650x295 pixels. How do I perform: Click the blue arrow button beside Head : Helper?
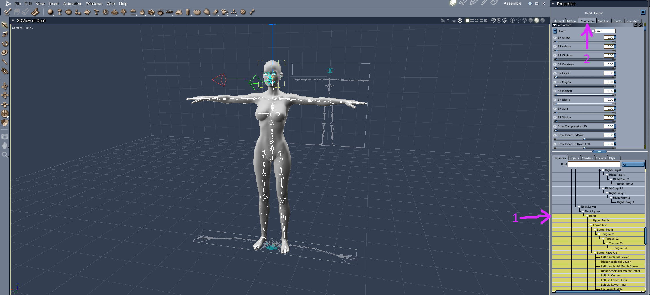643,12
